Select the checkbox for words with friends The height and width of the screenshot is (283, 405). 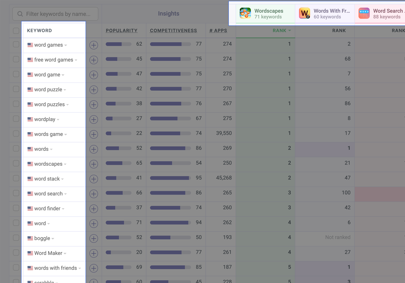[16, 267]
